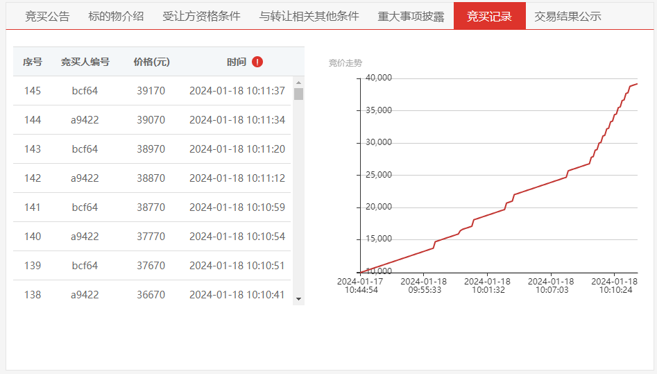This screenshot has height=374, width=657.
Task: Select row number 143
Action: pos(33,149)
